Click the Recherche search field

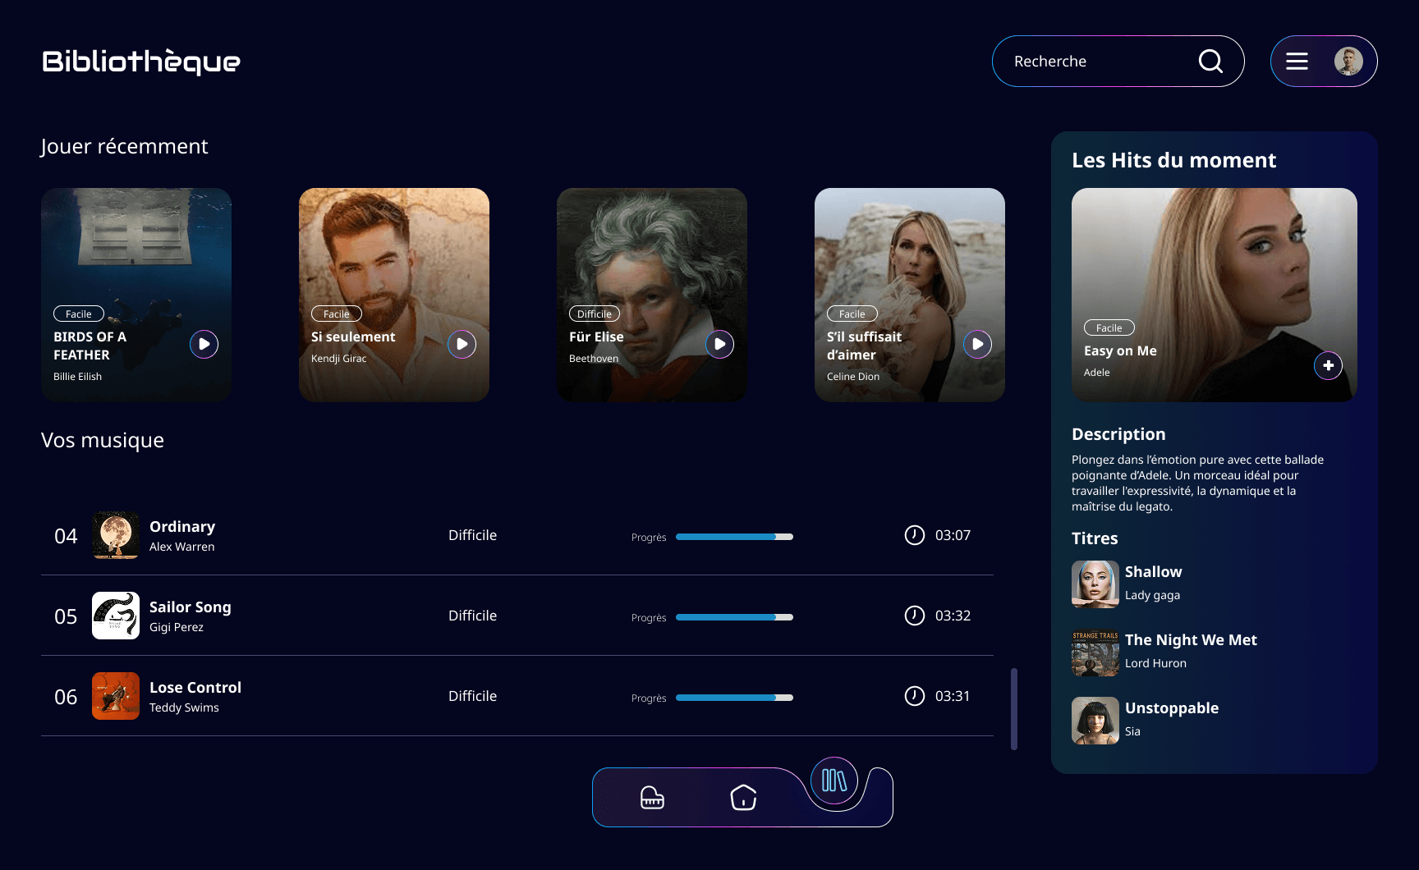click(x=1118, y=61)
